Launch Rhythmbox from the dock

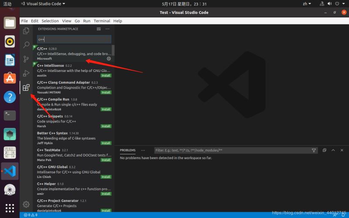(10, 41)
